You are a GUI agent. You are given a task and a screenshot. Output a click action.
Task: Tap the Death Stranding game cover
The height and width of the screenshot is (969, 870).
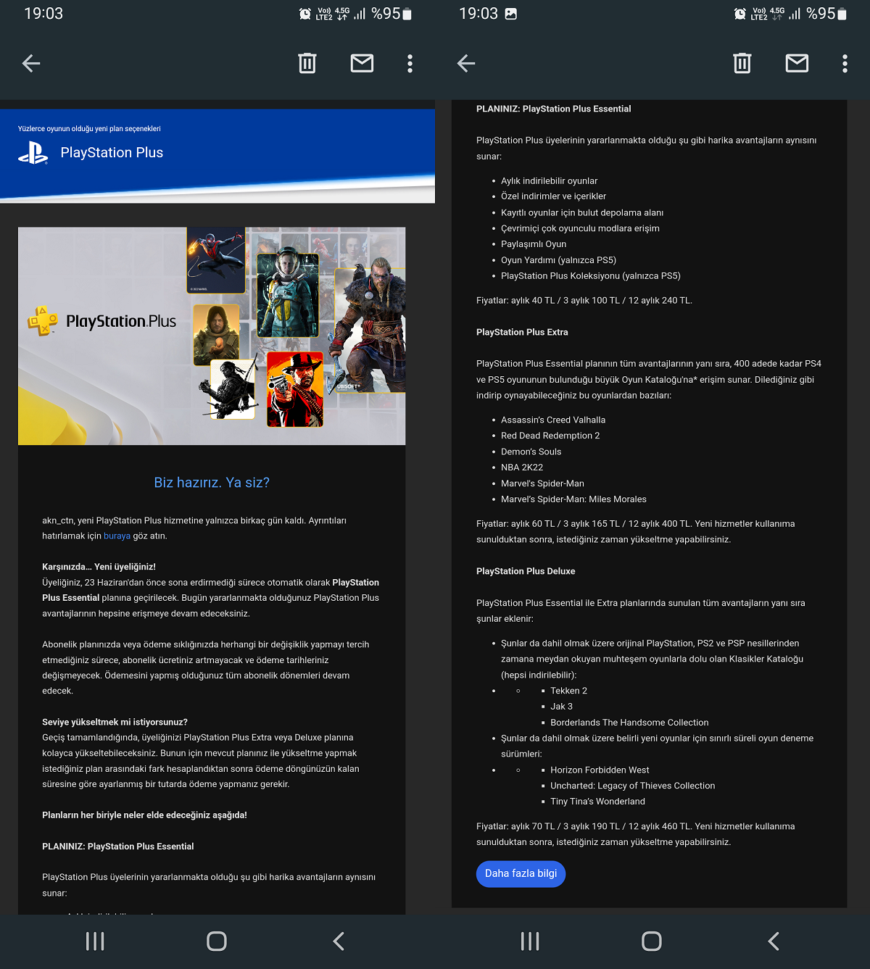(216, 334)
